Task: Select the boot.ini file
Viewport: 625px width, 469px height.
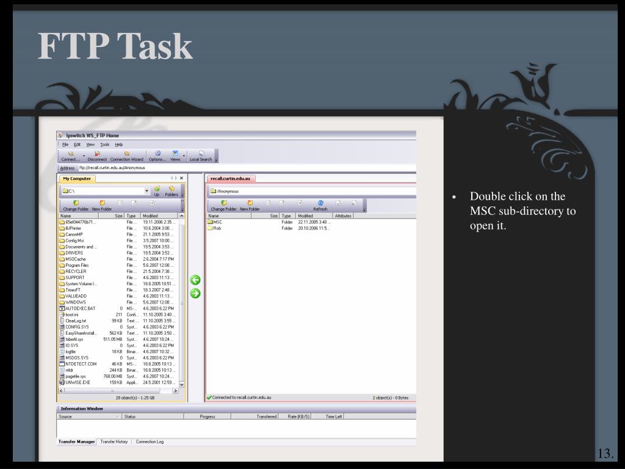Action: 69,314
